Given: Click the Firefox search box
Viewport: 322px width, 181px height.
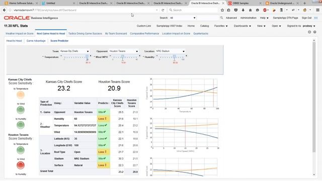Looking at the screenshot, I should click(193, 10).
